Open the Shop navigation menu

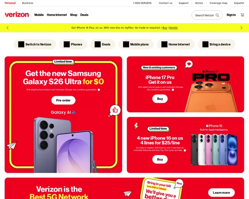pos(73,15)
